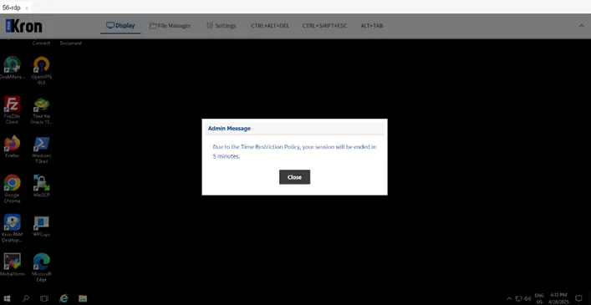
Task: Open the volume tray icon
Action: [x=527, y=298]
